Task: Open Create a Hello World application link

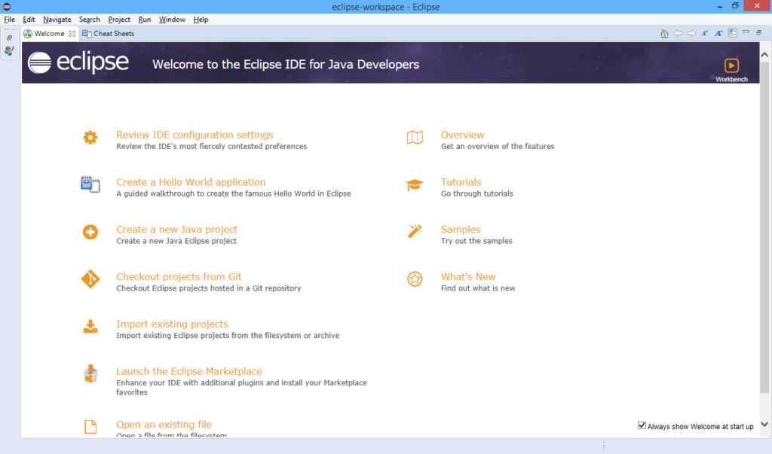Action: coord(191,182)
